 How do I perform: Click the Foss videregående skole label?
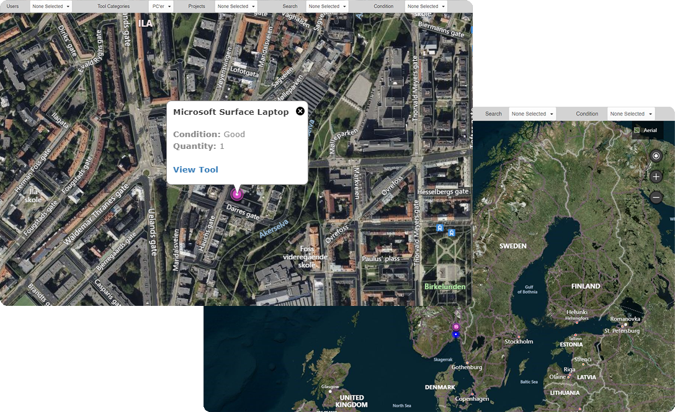pos(305,257)
